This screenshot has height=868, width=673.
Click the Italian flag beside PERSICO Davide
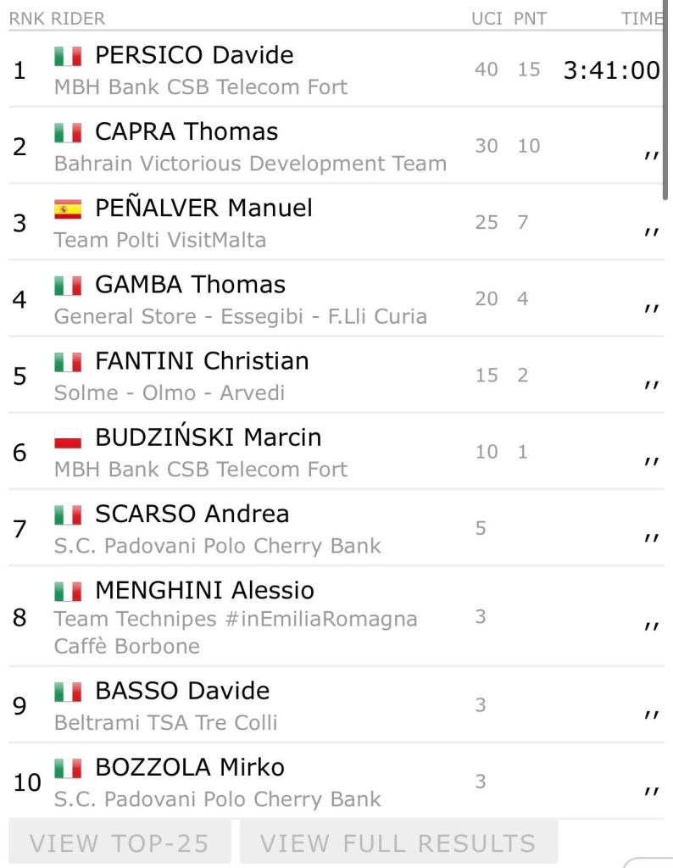[x=68, y=57]
